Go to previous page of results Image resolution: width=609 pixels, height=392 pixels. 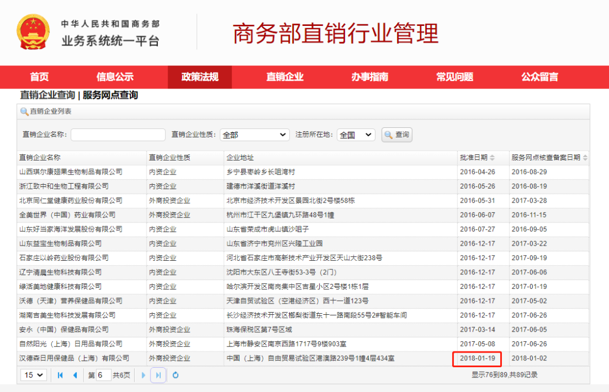[76, 375]
